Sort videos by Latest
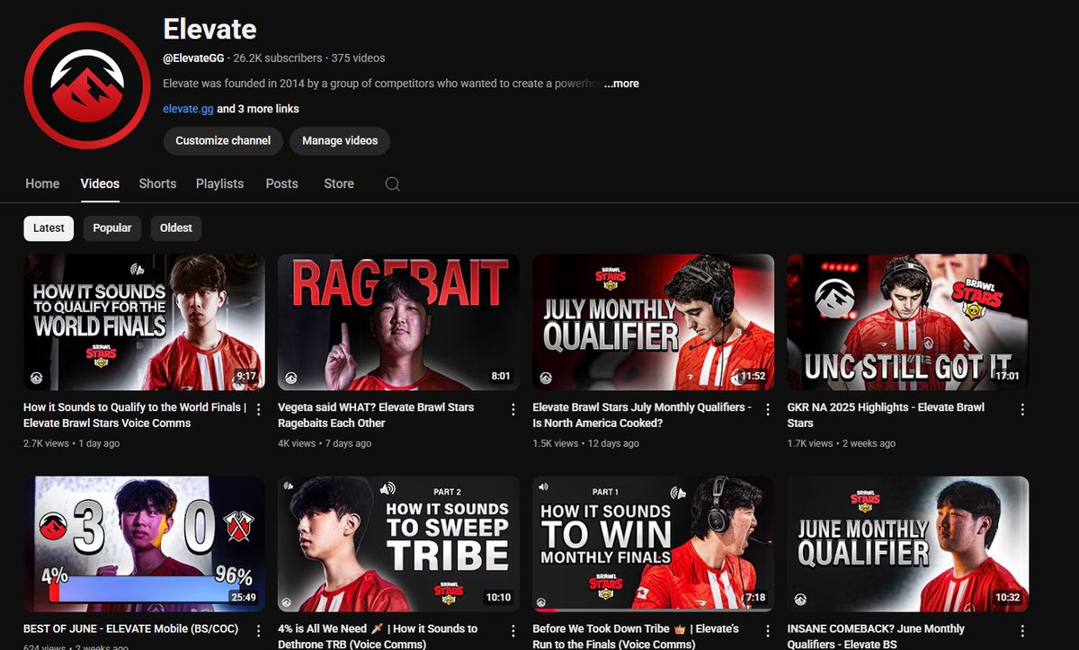This screenshot has height=650, width=1079. pos(49,228)
